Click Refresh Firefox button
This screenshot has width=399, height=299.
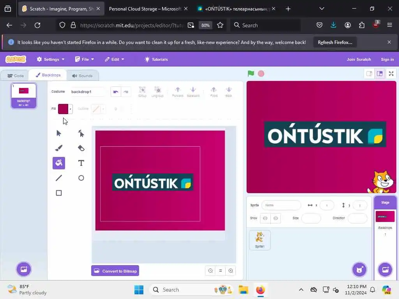tap(335, 42)
